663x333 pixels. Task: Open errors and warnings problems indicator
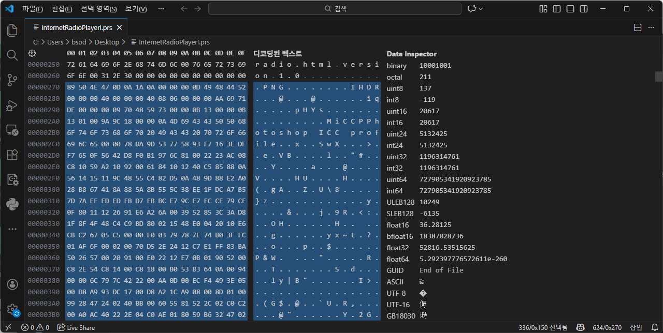(35, 327)
